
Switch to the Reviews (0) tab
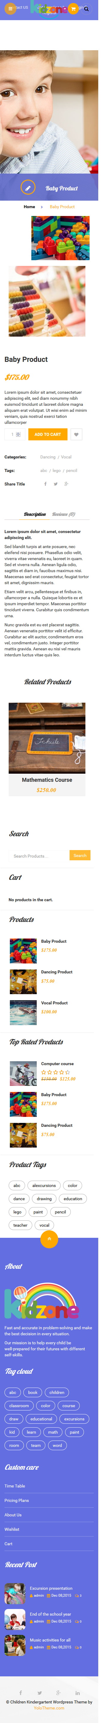point(70,514)
